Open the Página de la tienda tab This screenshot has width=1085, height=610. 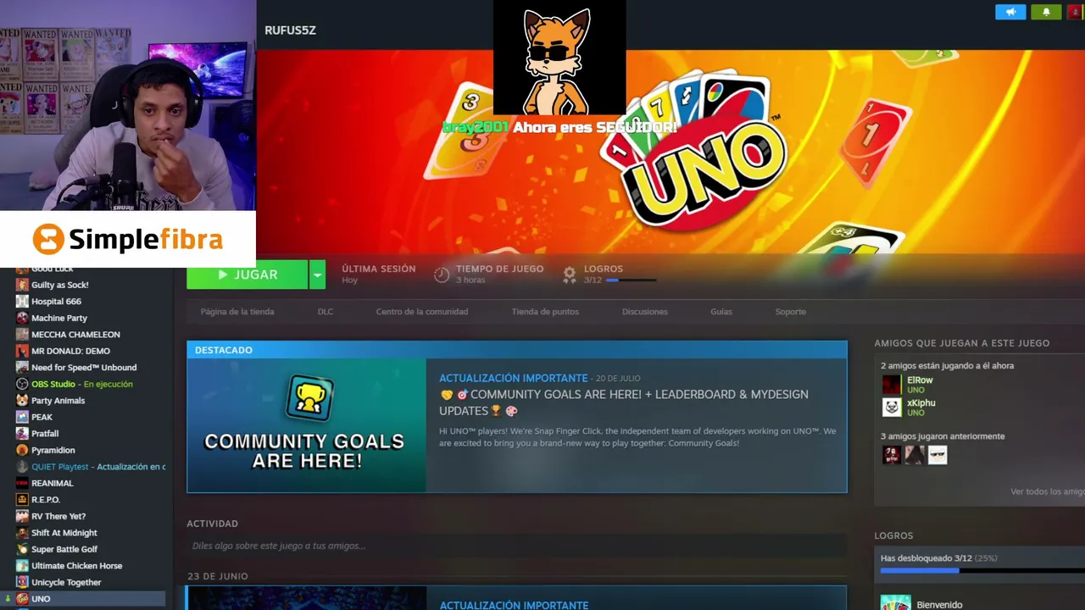pos(237,312)
